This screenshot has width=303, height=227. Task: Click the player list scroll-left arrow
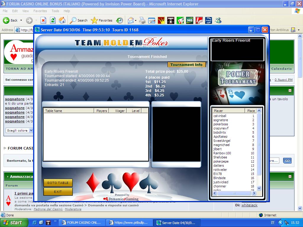click(215, 193)
